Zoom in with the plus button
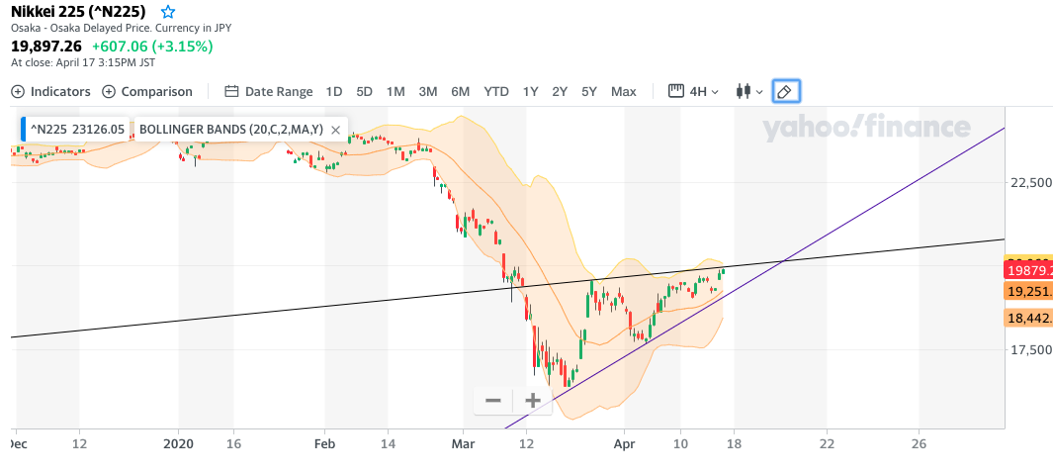The image size is (1053, 474). click(x=532, y=401)
